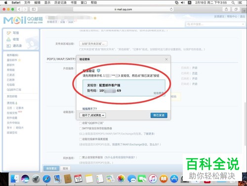Image resolution: width=247 pixels, height=186 pixels.
Task: Check 禁止收信软件删信 checkbox
Action: tap(81, 157)
